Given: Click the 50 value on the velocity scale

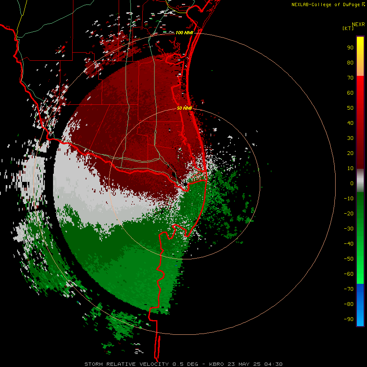Looking at the screenshot, I should [350, 108].
